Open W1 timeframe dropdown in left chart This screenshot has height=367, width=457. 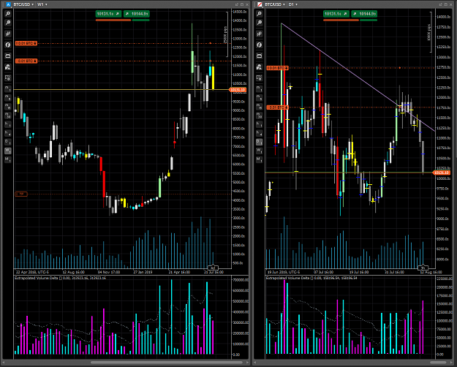point(42,4)
